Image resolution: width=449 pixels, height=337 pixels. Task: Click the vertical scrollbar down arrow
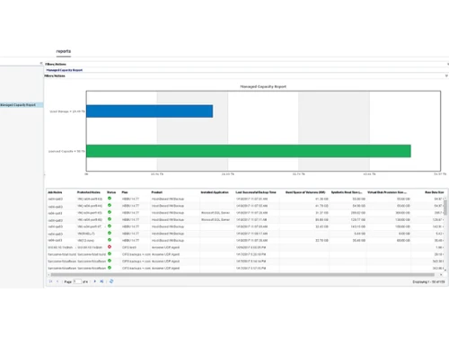445,270
